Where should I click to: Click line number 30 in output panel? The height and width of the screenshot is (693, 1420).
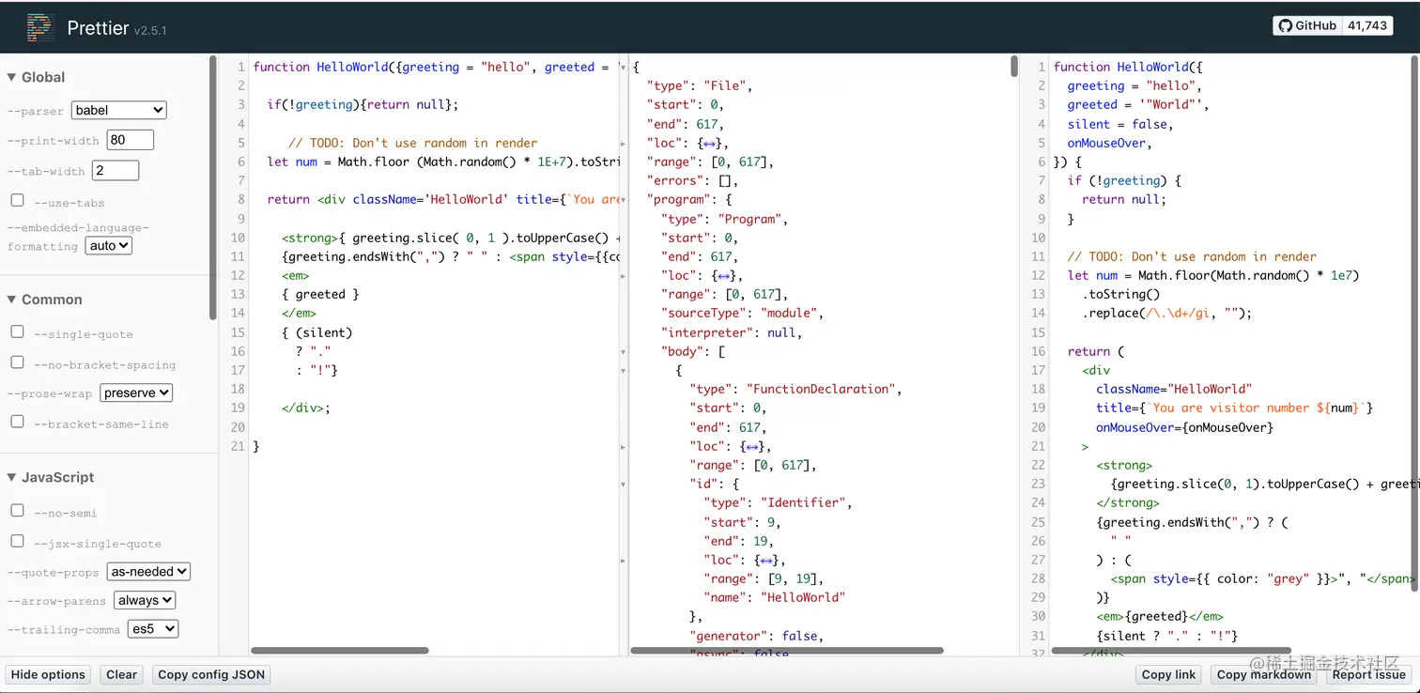1038,617
